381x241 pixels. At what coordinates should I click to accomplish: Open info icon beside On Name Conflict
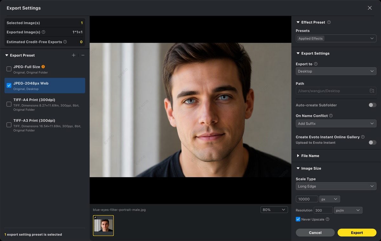point(331,116)
